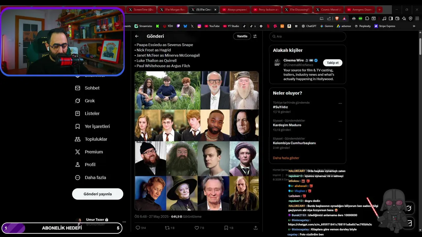Switch to X'te Discussing tab
This screenshot has height=237, width=422.
pos(297,10)
